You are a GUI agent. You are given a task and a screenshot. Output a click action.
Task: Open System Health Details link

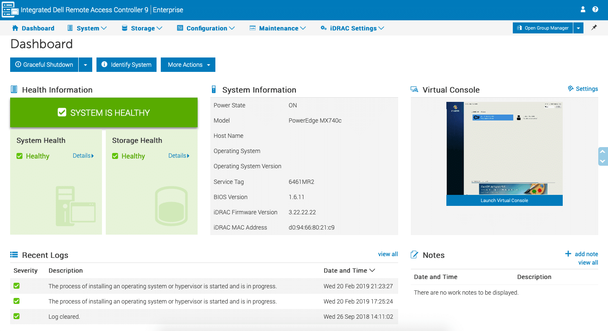(x=83, y=156)
